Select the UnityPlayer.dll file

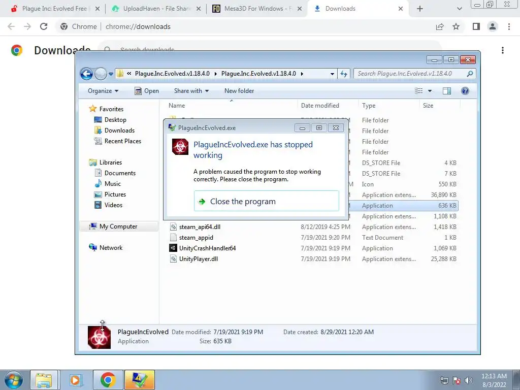199,258
